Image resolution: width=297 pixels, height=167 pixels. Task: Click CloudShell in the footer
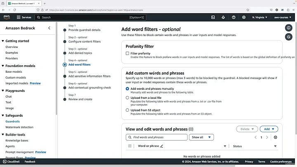click(x=11, y=162)
